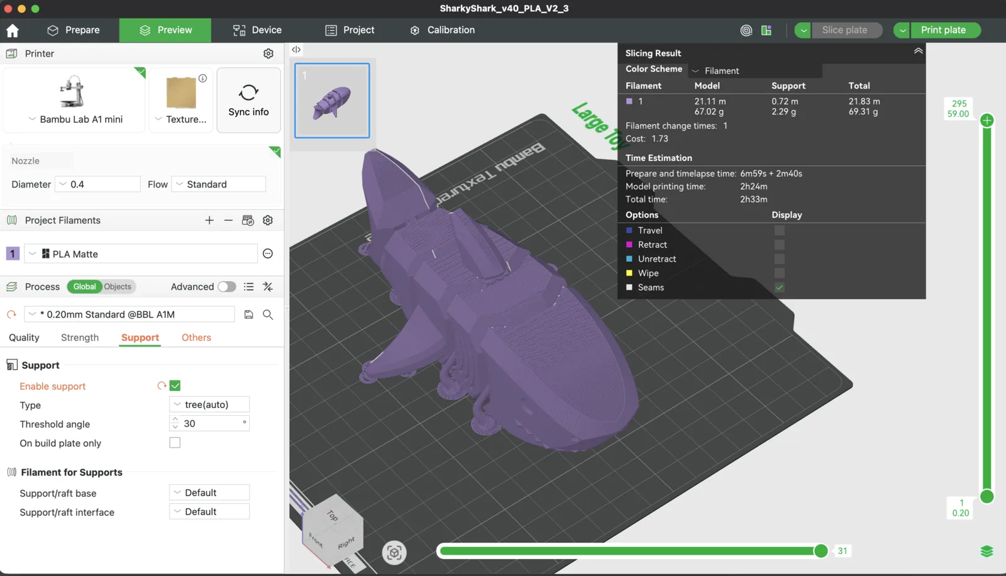1006x576 pixels.
Task: Open the support Type dropdown tree(auto)
Action: [209, 404]
